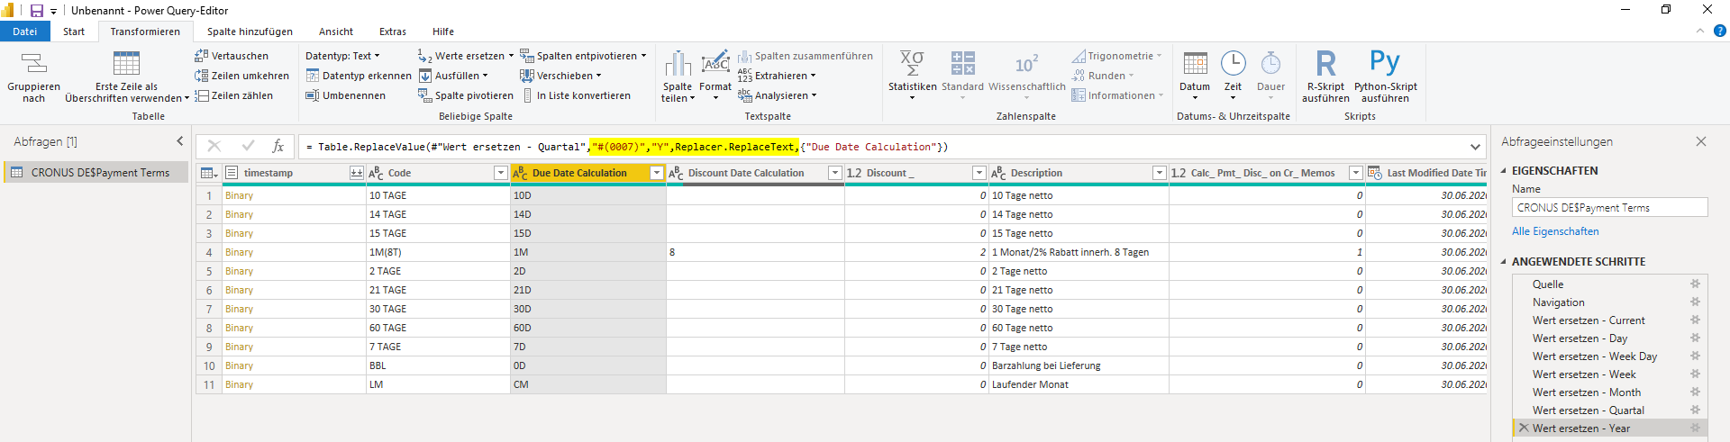Click Umbenennen in the ribbon
This screenshot has height=442, width=1730.
click(345, 95)
